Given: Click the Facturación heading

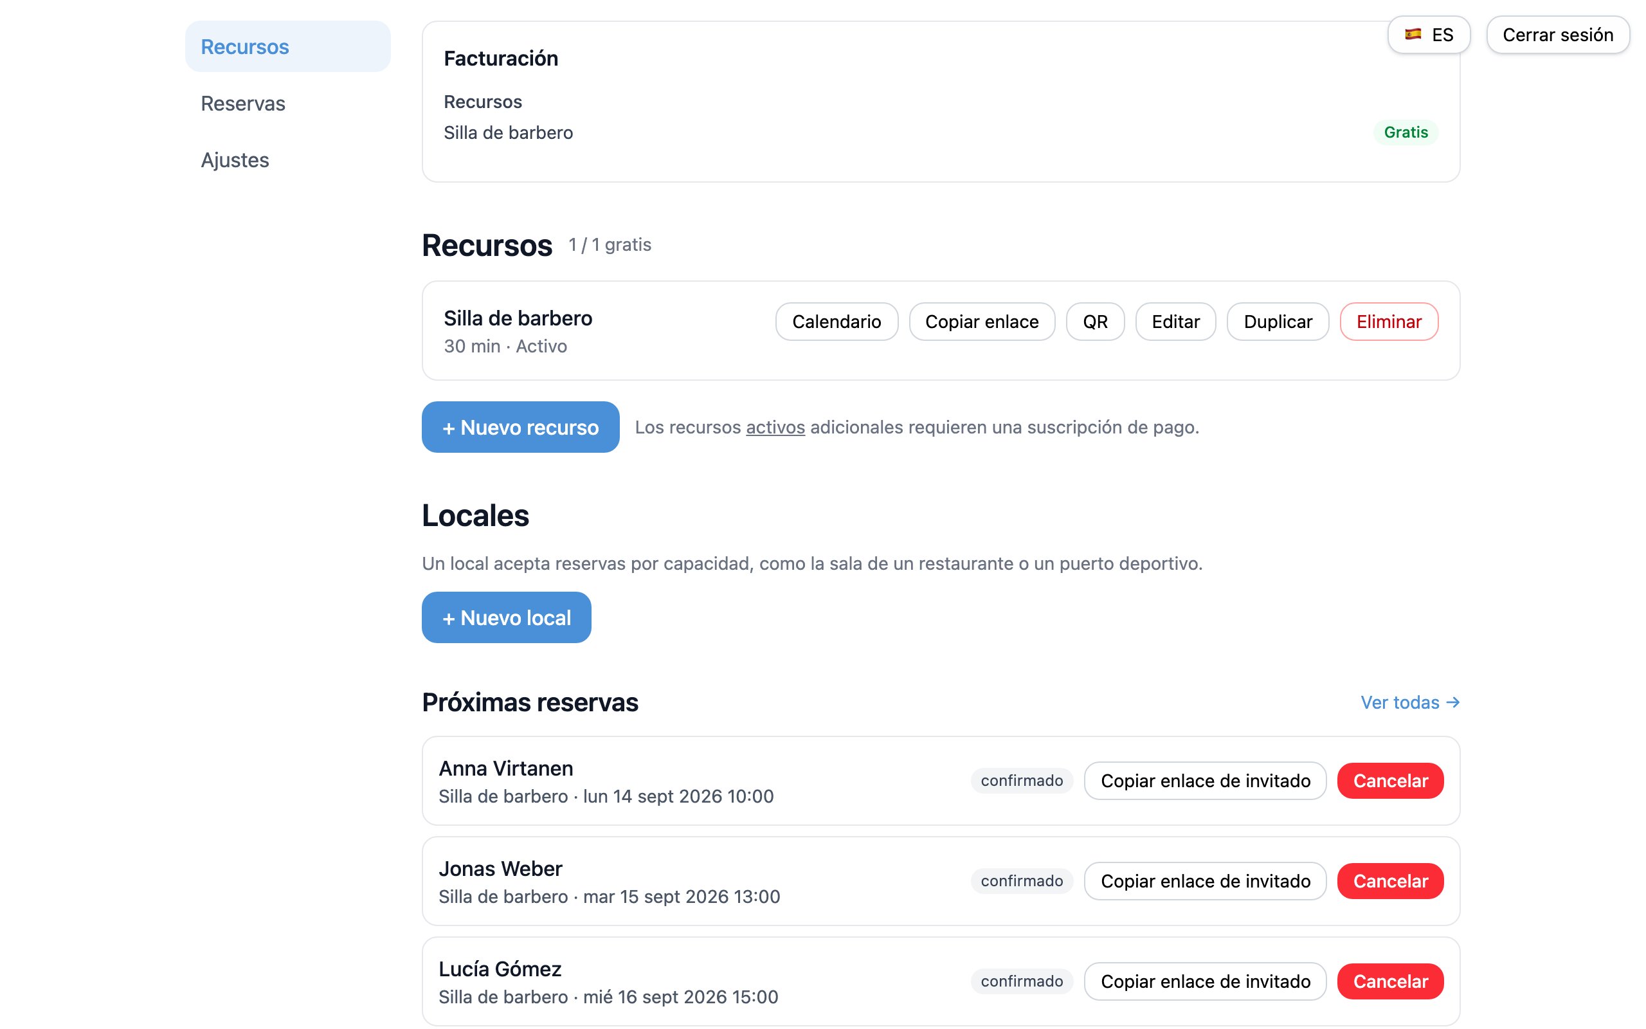Looking at the screenshot, I should (x=501, y=59).
